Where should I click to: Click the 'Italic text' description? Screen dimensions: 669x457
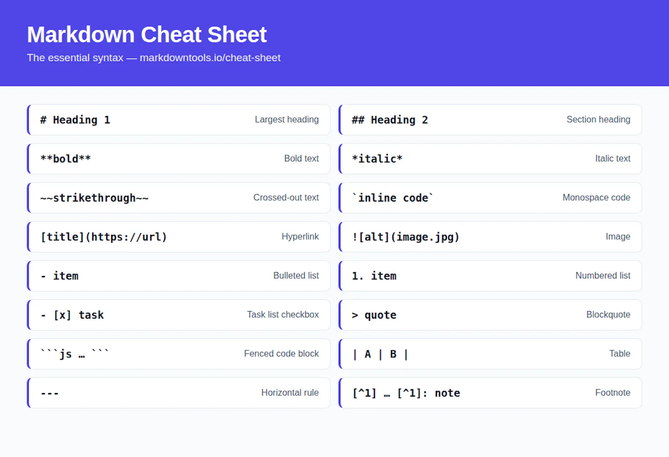pos(613,158)
